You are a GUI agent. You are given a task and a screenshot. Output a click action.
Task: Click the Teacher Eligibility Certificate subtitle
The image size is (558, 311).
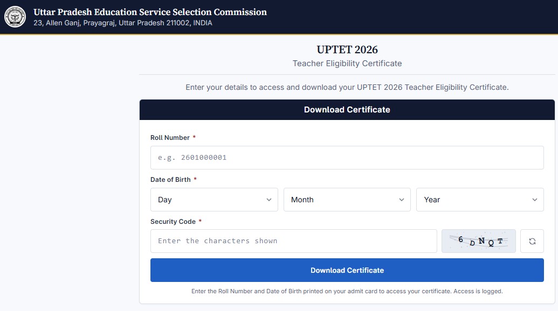(x=347, y=63)
